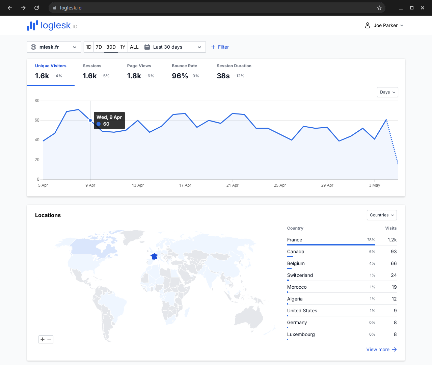Go forward in browser history
The height and width of the screenshot is (365, 432).
(23, 8)
